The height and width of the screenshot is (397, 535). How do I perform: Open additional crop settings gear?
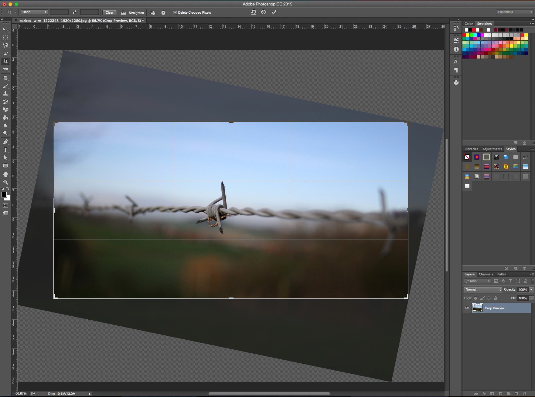[x=163, y=13]
